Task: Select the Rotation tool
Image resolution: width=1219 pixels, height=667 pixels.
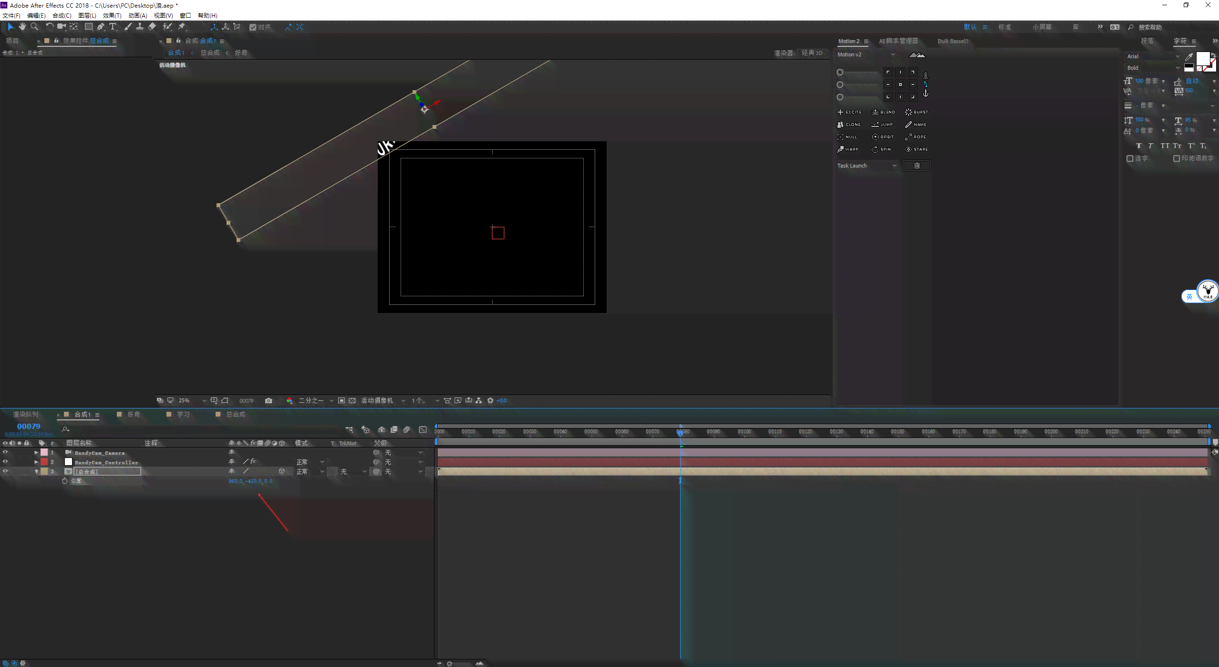Action: tap(49, 27)
